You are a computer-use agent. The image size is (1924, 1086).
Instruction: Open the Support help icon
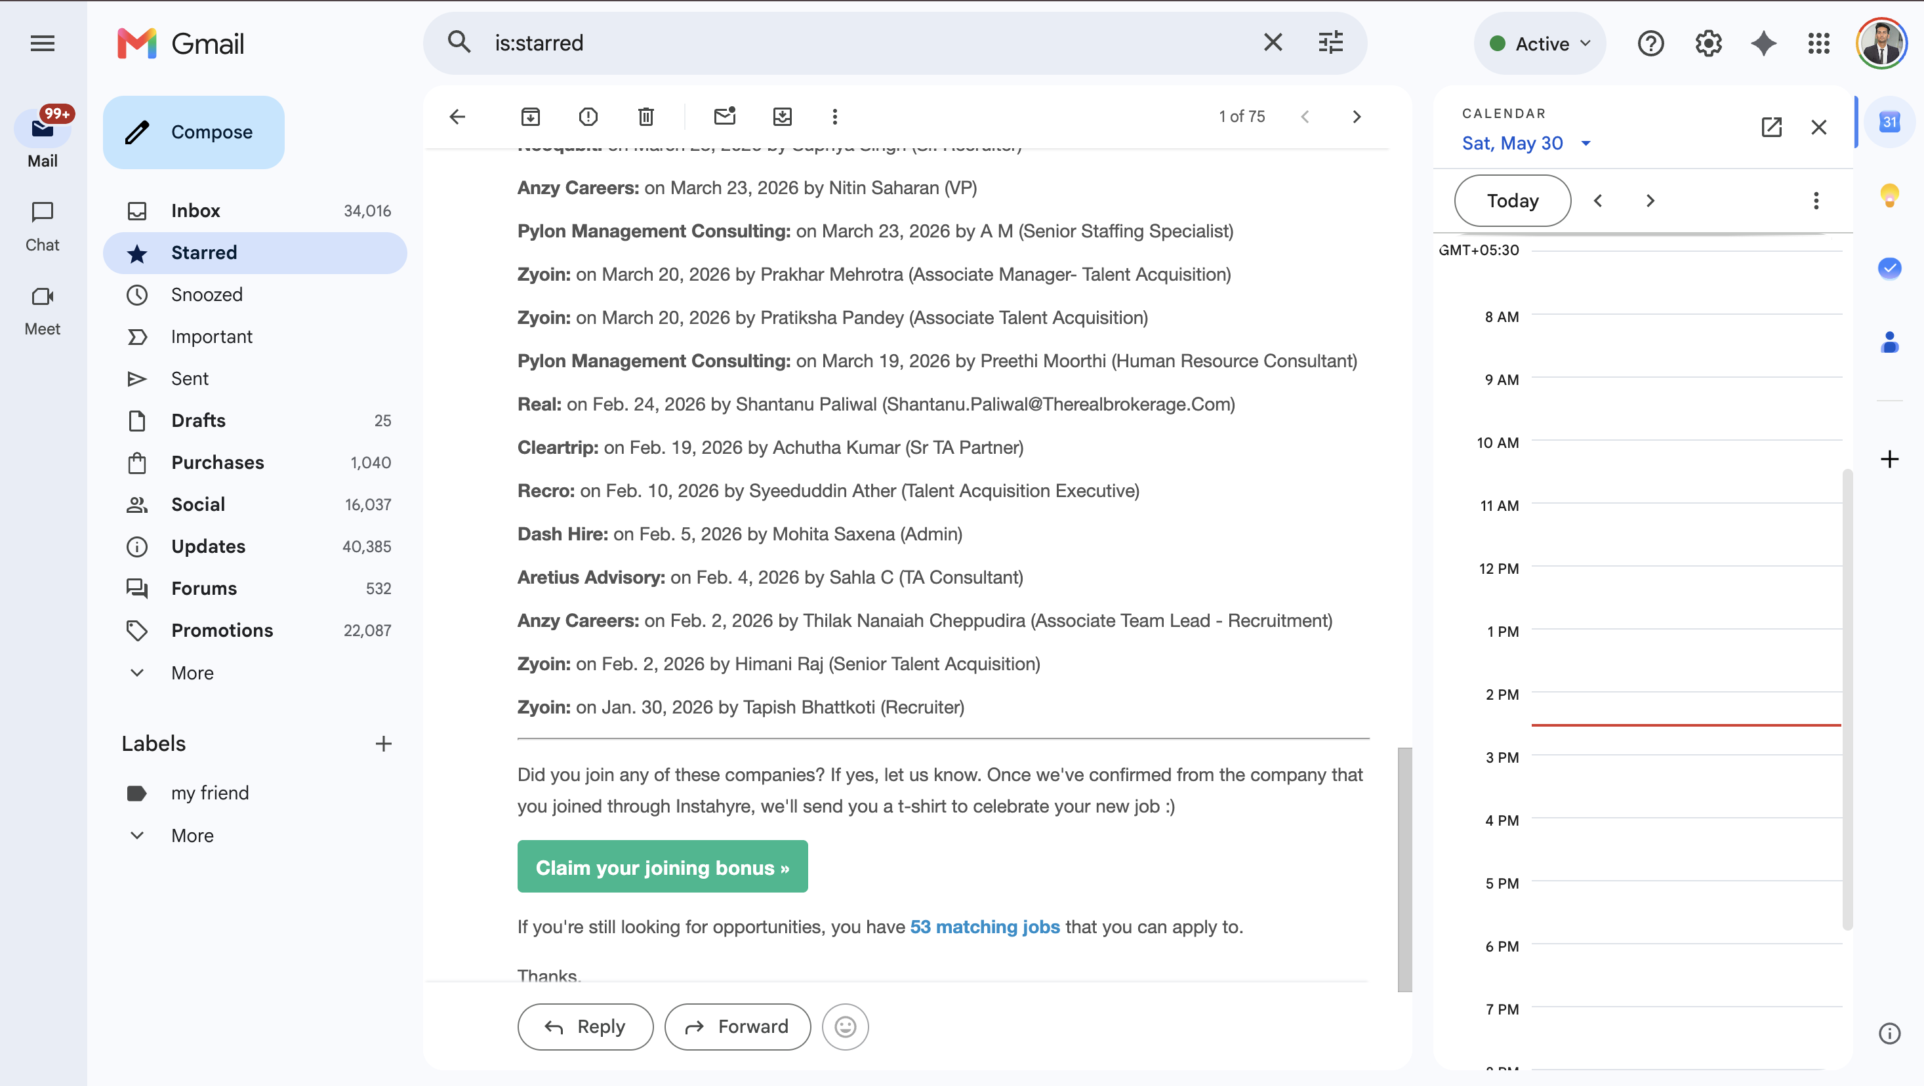pos(1650,43)
